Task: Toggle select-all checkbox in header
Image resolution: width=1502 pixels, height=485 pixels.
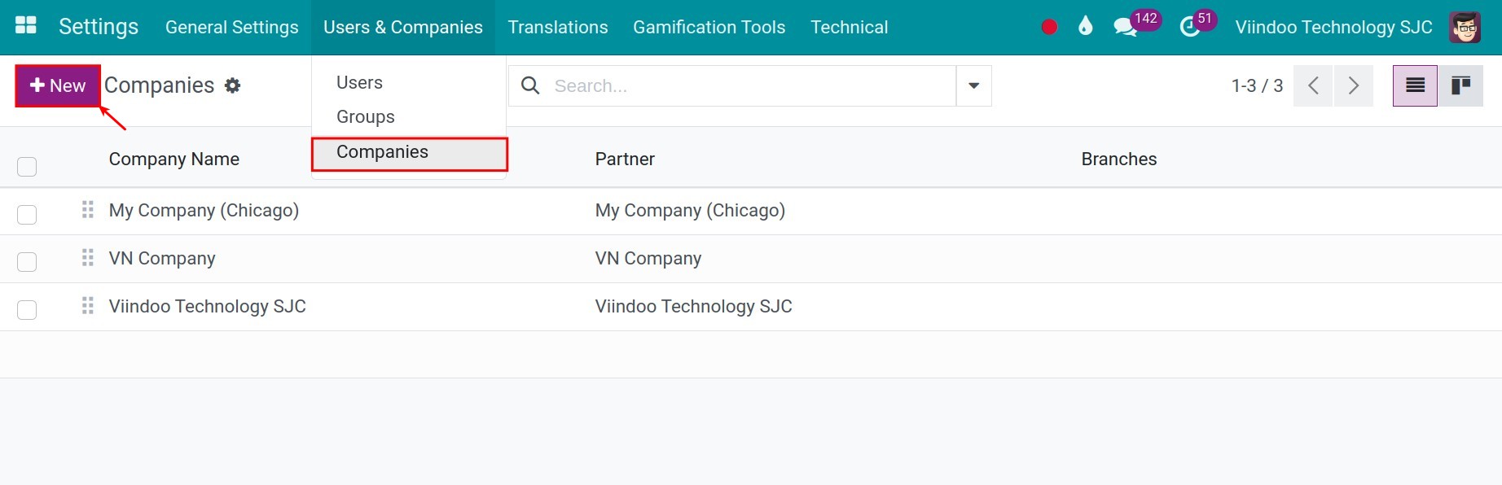Action: (x=27, y=167)
